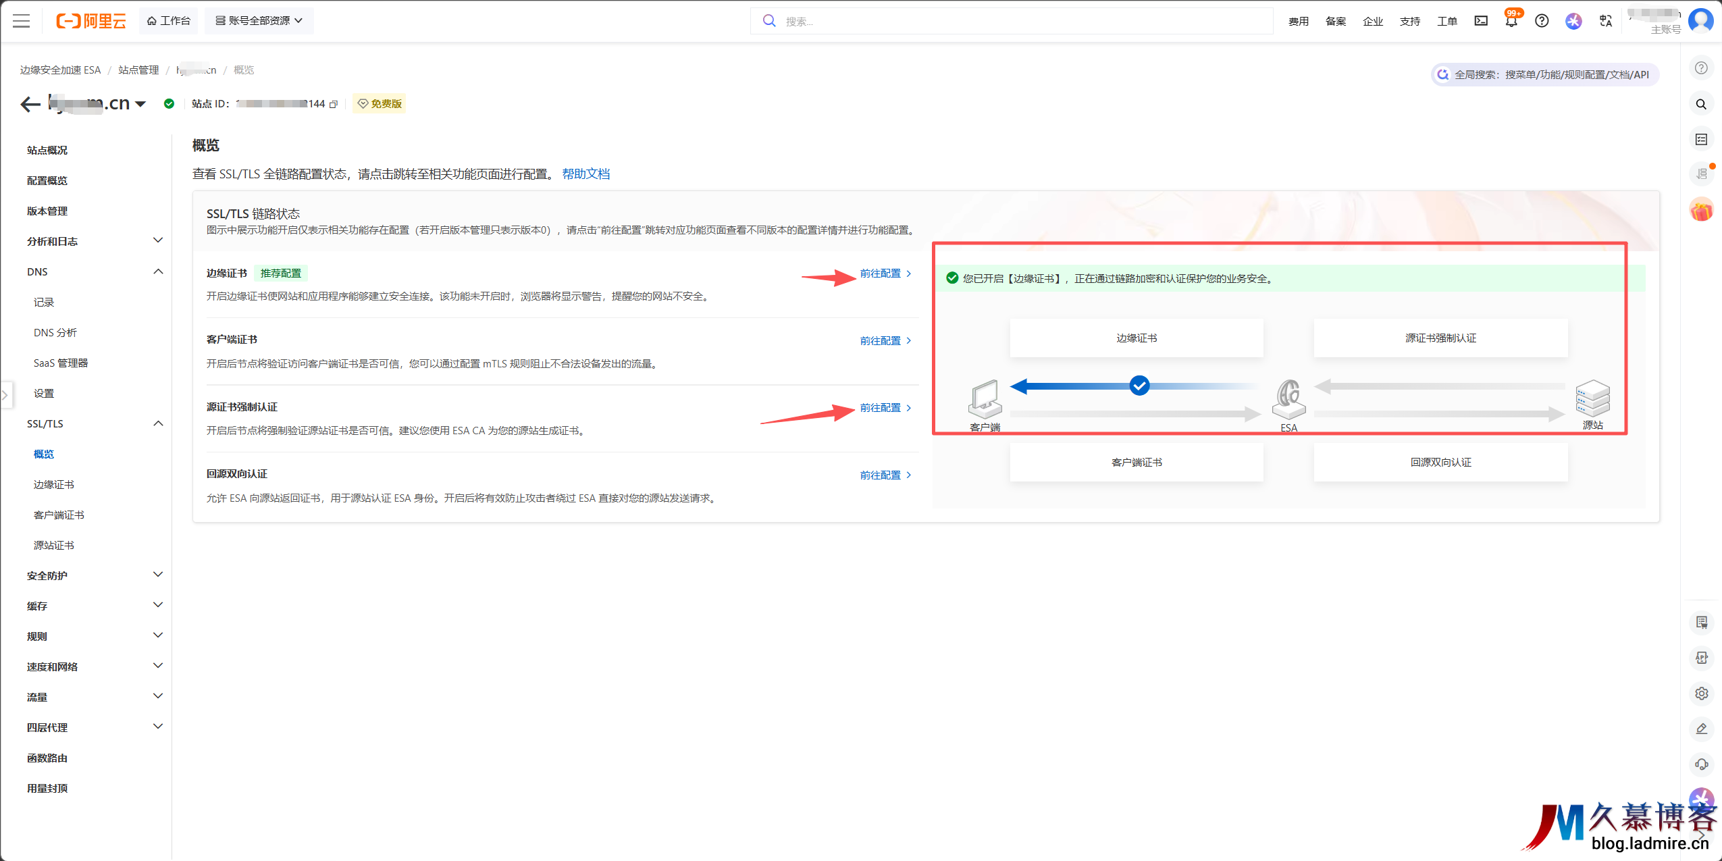Open the 帮助文档 link

coord(585,174)
